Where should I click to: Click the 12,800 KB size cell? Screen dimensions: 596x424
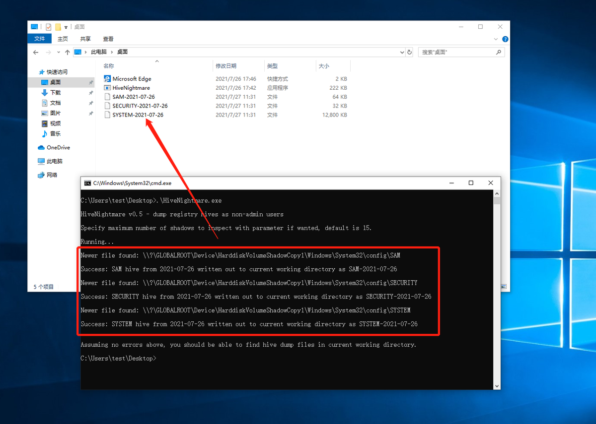[x=334, y=115]
